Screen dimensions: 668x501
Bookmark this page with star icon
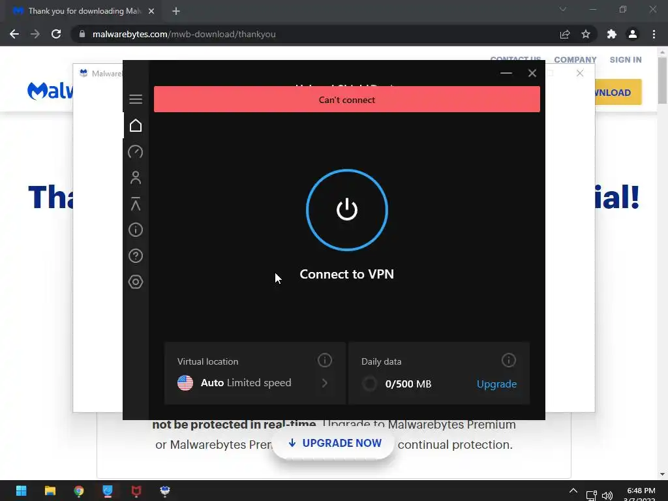586,34
